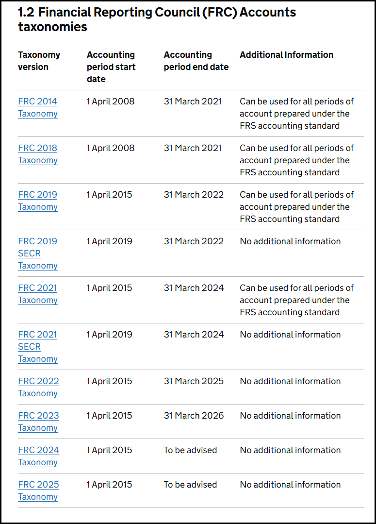Click the 1 April 2019 start date for FRC 2019 SECR
Image resolution: width=376 pixels, height=524 pixels.
(x=110, y=241)
